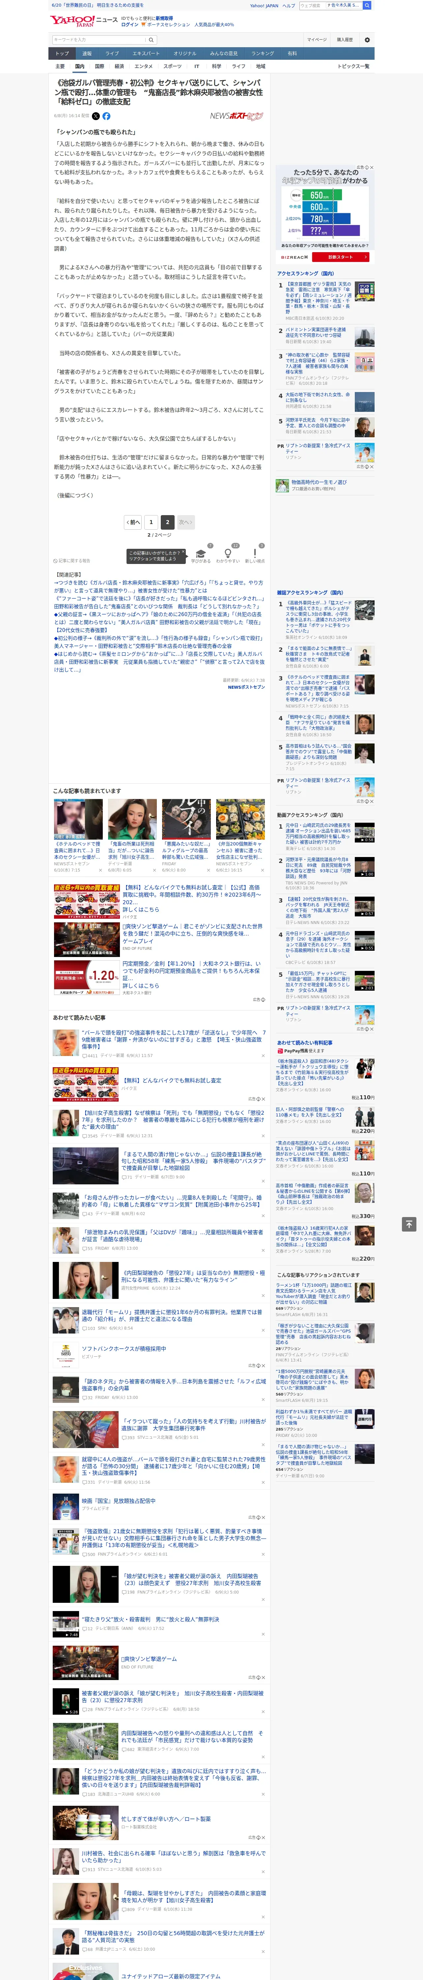423x1980 pixels.
Task: Open ranking story about バドミントン実業団選手
Action: coord(316,333)
